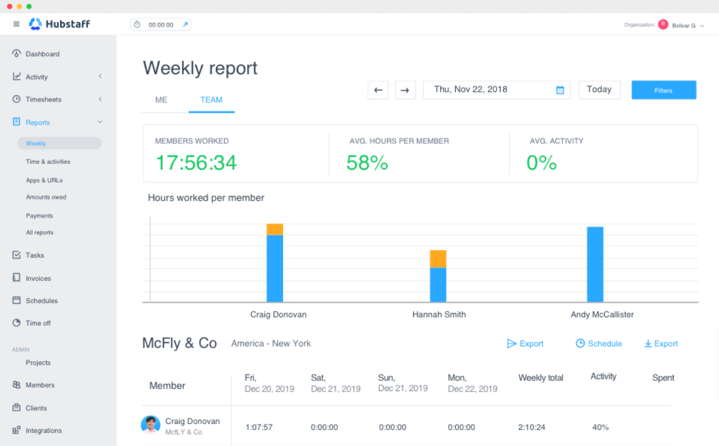
Task: Click the timer pop-out arrow icon
Action: tap(185, 25)
